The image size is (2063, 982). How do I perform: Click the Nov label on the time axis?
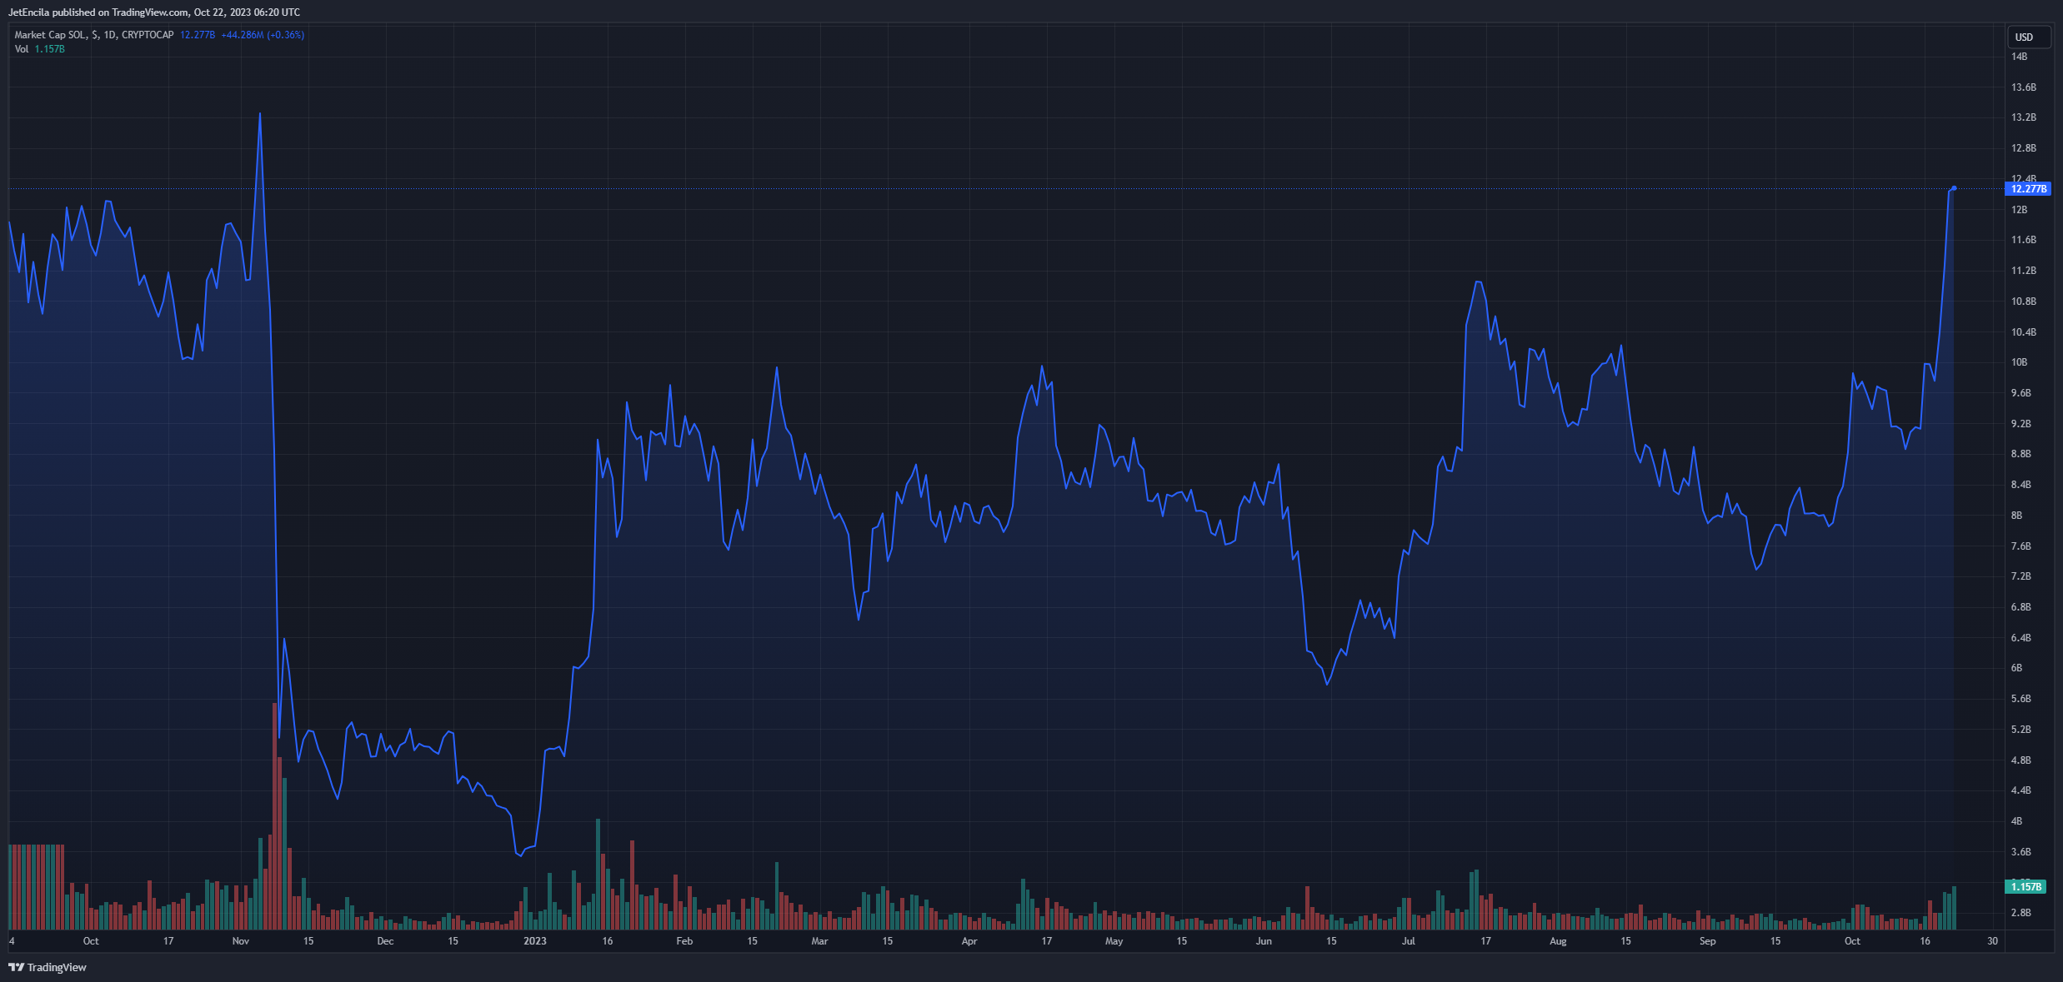pyautogui.click(x=240, y=941)
